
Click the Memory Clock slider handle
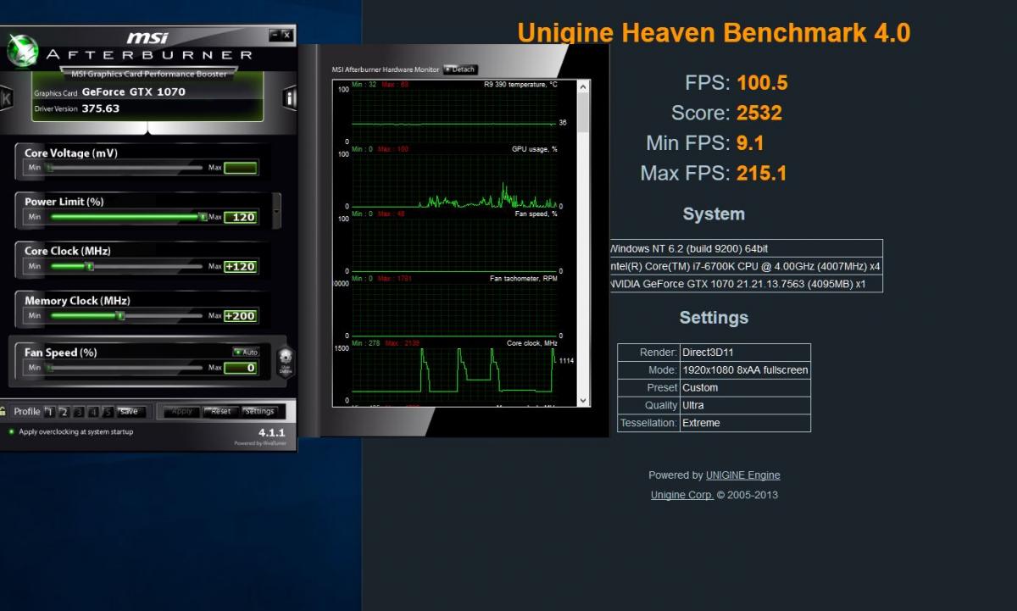pyautogui.click(x=119, y=315)
